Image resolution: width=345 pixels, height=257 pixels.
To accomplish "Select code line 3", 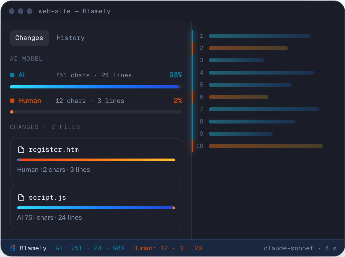I will 237,60.
